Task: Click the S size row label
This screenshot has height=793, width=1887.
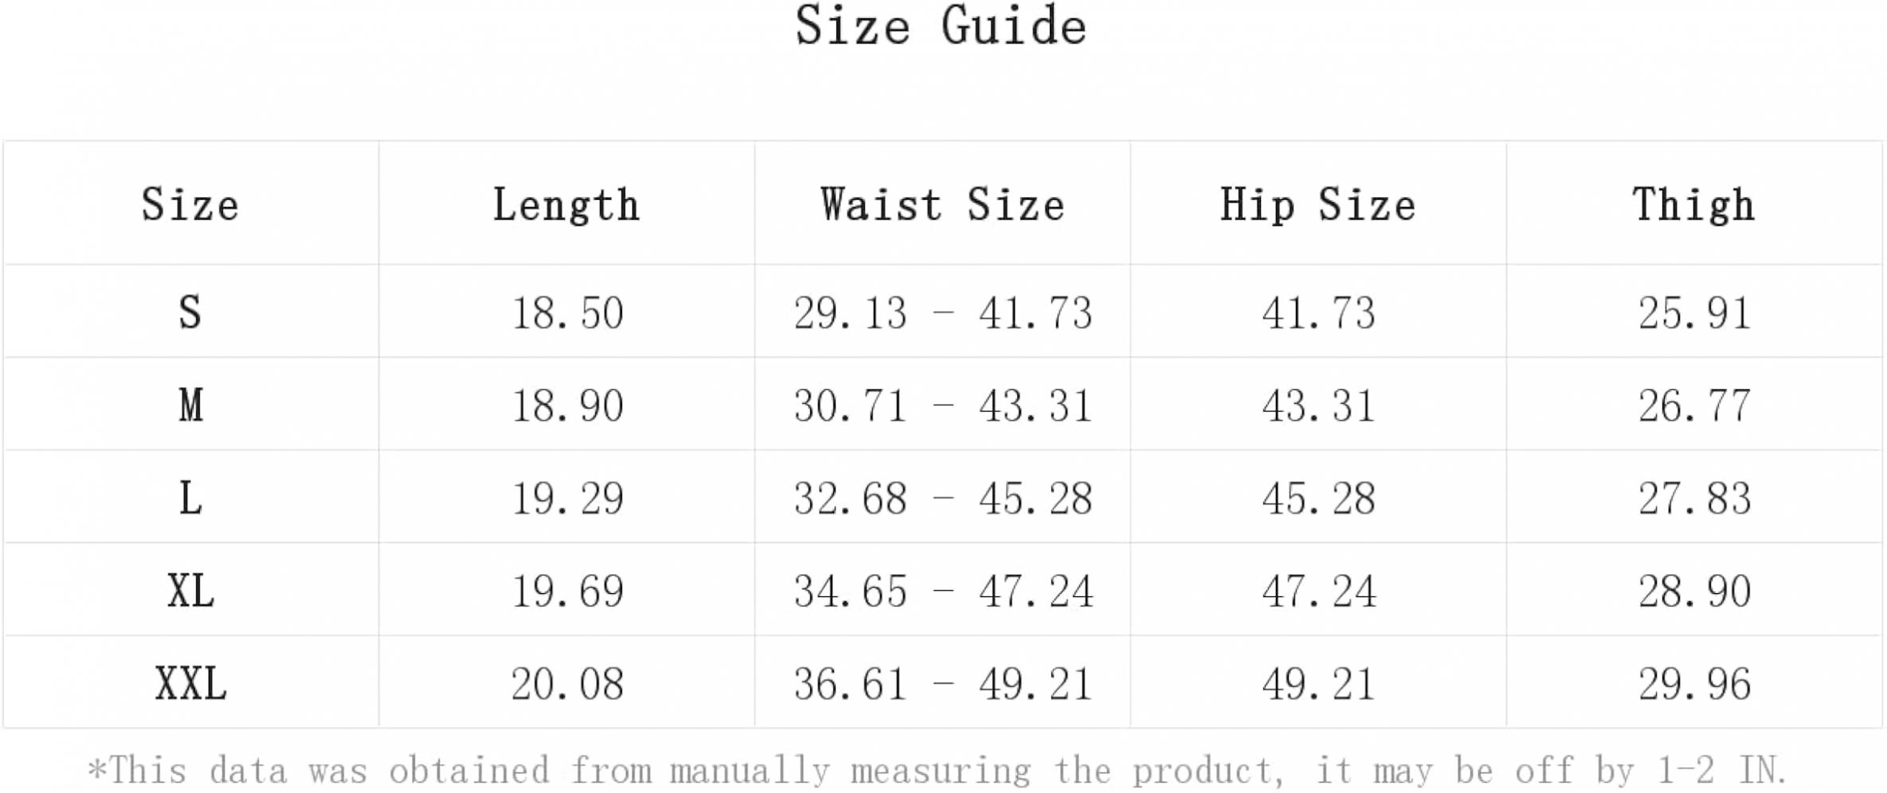Action: tap(190, 312)
